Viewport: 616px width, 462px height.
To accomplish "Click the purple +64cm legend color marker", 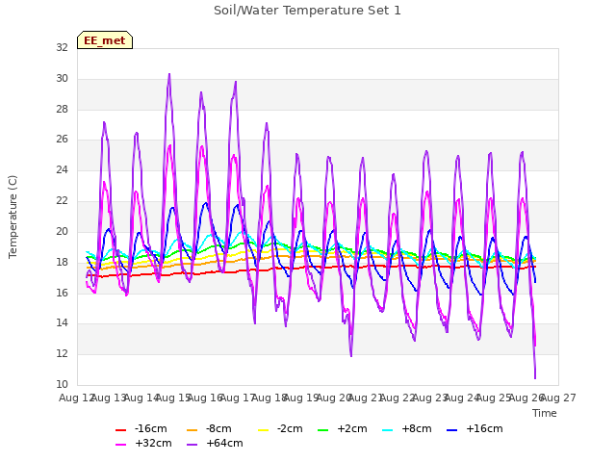I will click(192, 445).
